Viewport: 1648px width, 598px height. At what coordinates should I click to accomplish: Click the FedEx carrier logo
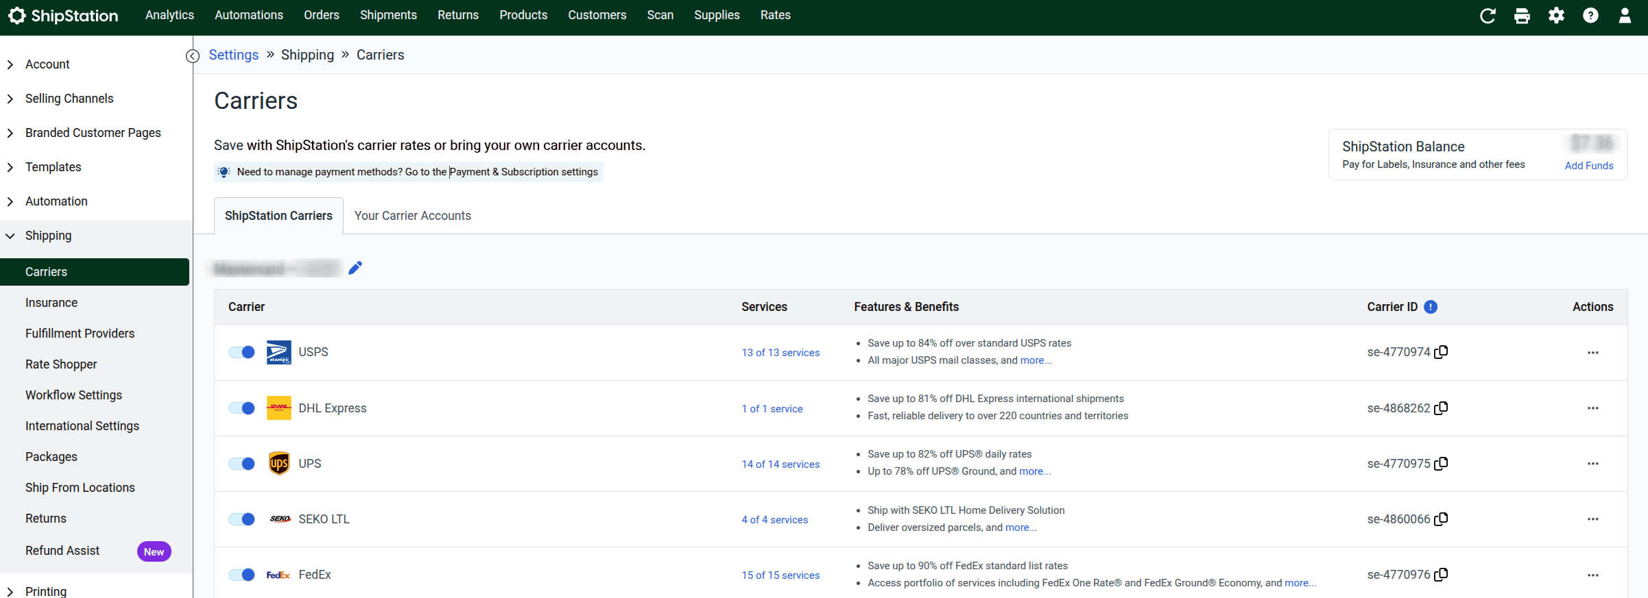(x=278, y=575)
